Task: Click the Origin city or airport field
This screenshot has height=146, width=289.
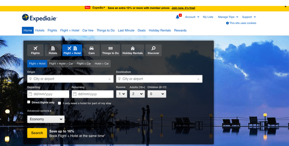Action: coord(71,79)
